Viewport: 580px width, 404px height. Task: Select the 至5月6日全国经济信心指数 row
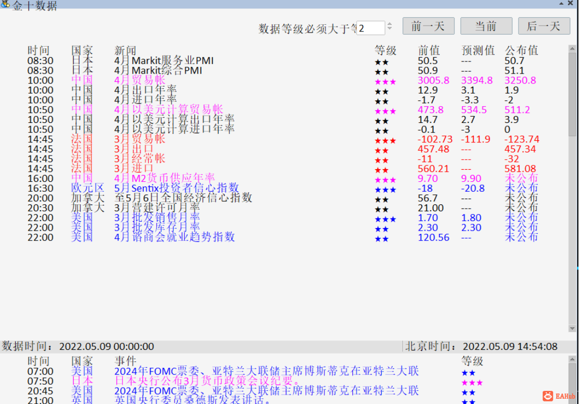(x=283, y=198)
